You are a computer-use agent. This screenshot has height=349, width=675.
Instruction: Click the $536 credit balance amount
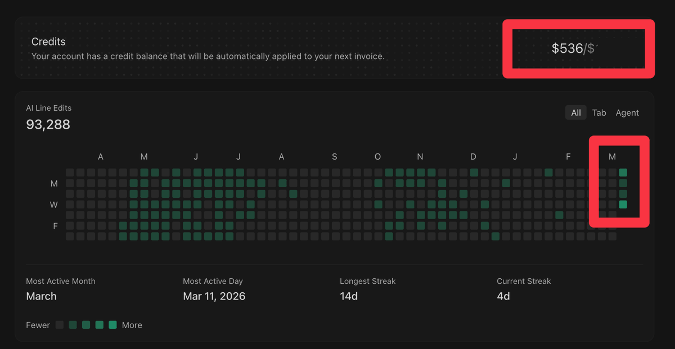click(x=567, y=48)
